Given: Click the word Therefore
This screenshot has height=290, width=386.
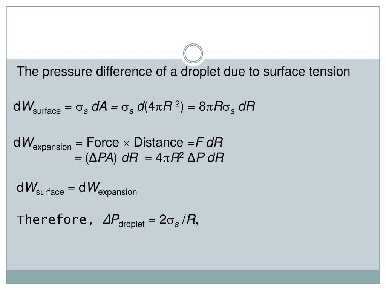Looking at the screenshot, I should [52, 219].
